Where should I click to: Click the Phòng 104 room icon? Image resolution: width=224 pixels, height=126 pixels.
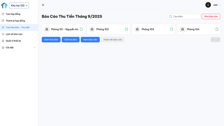click(183, 29)
